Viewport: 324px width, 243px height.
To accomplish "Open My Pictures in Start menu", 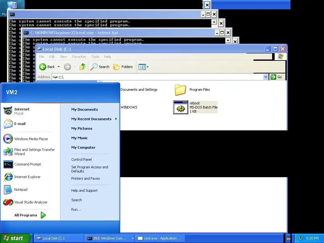I will [x=82, y=128].
